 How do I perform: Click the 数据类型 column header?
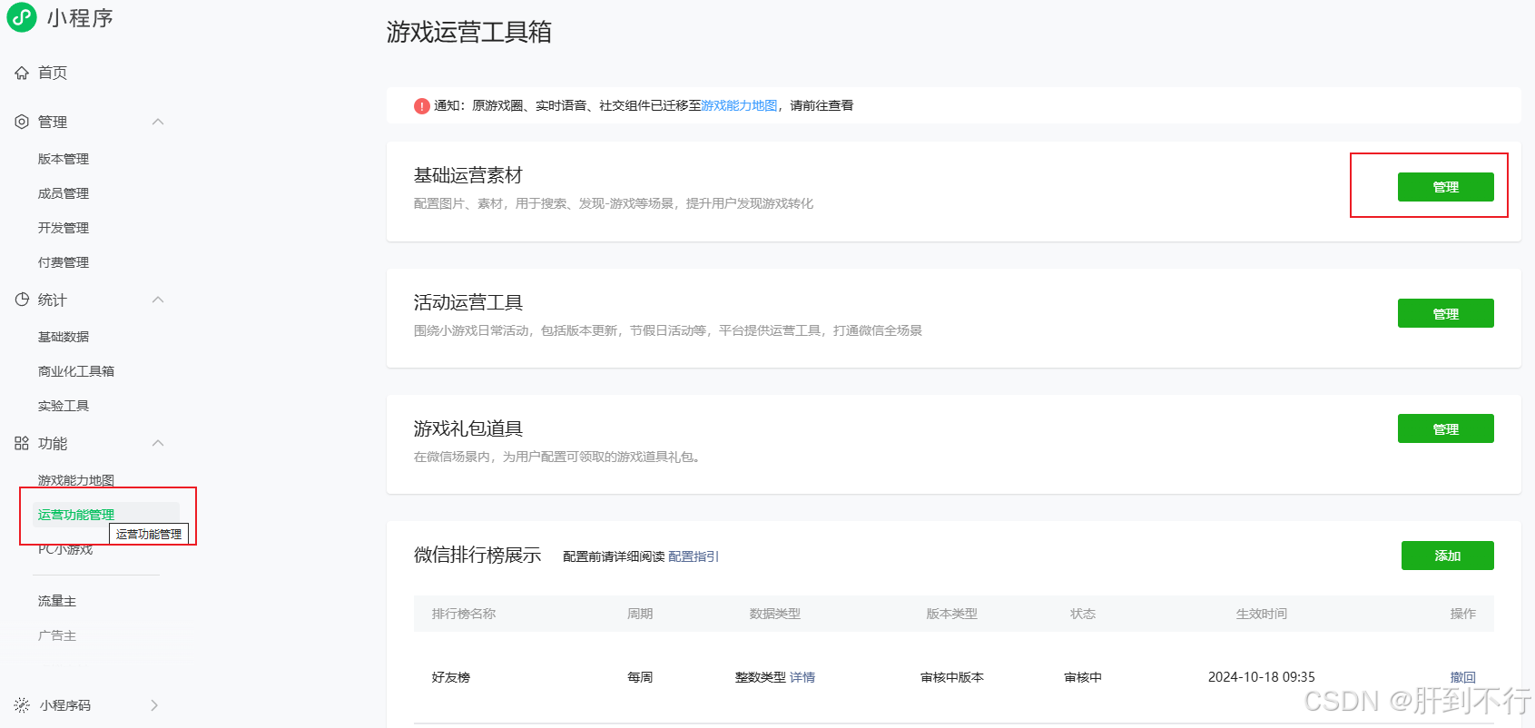[x=774, y=614]
